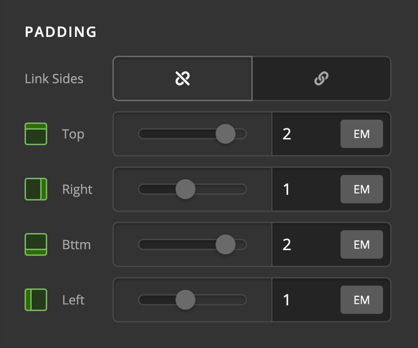418x348 pixels.
Task: Open the EM unit selector for Right padding
Action: (361, 189)
